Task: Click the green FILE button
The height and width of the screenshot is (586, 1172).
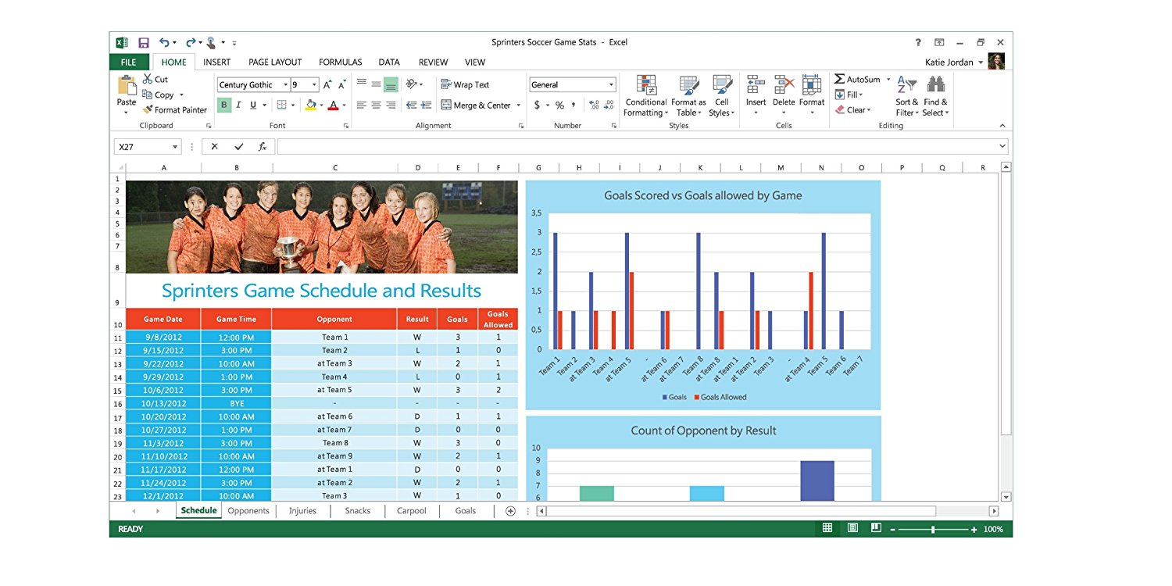Action: pos(129,63)
